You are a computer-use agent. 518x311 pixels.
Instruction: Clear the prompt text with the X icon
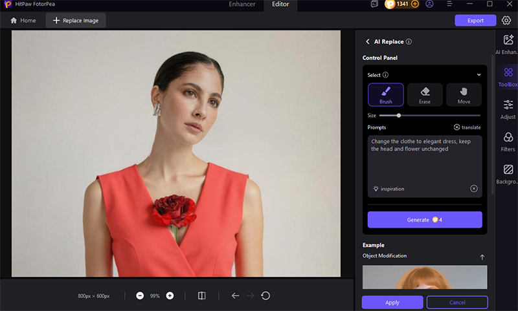pos(474,189)
